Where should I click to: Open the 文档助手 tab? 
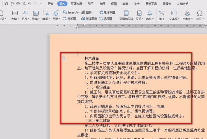click(x=183, y=4)
